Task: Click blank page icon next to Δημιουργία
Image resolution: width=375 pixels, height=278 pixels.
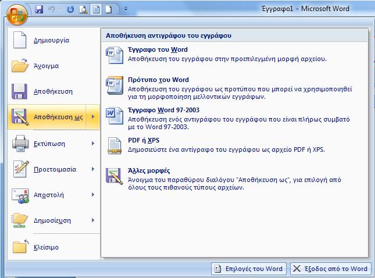Action: point(20,40)
